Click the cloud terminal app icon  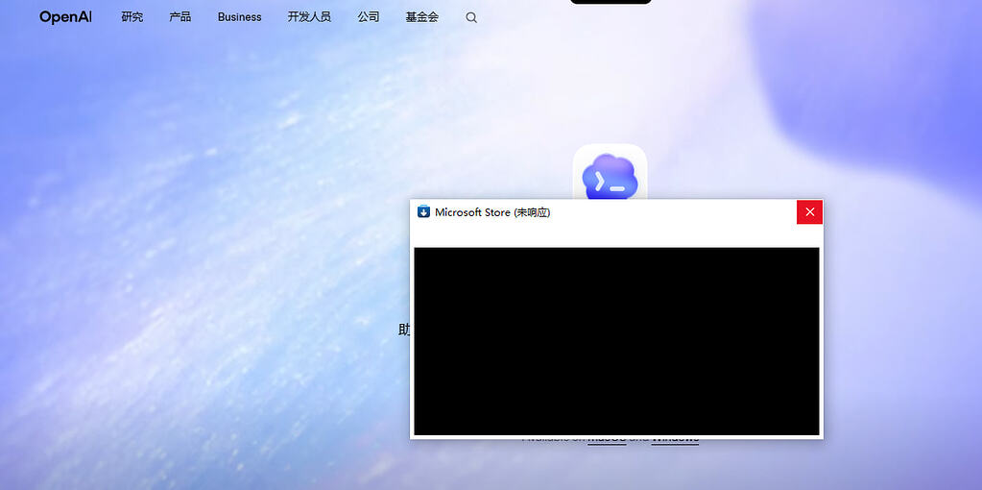click(610, 173)
